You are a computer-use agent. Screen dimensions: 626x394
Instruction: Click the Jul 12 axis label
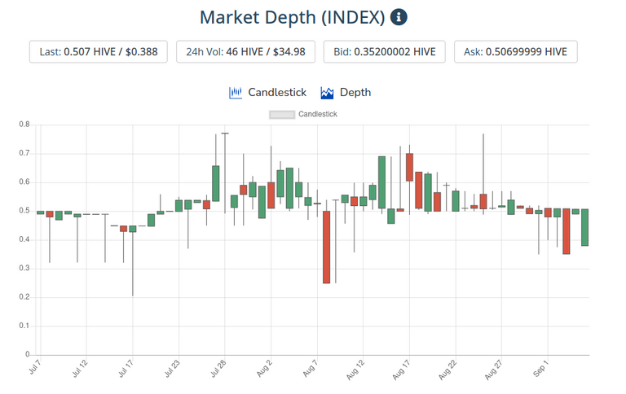pos(80,368)
